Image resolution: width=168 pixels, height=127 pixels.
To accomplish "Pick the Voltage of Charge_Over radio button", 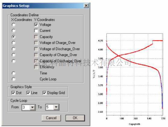I will [14, 43].
